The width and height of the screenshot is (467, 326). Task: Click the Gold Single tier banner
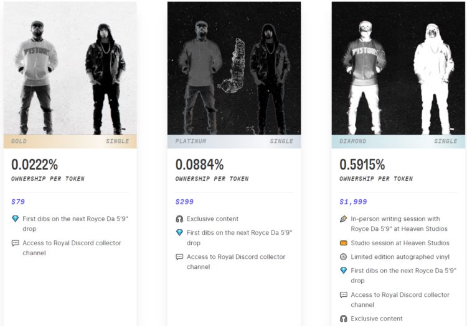(x=70, y=142)
